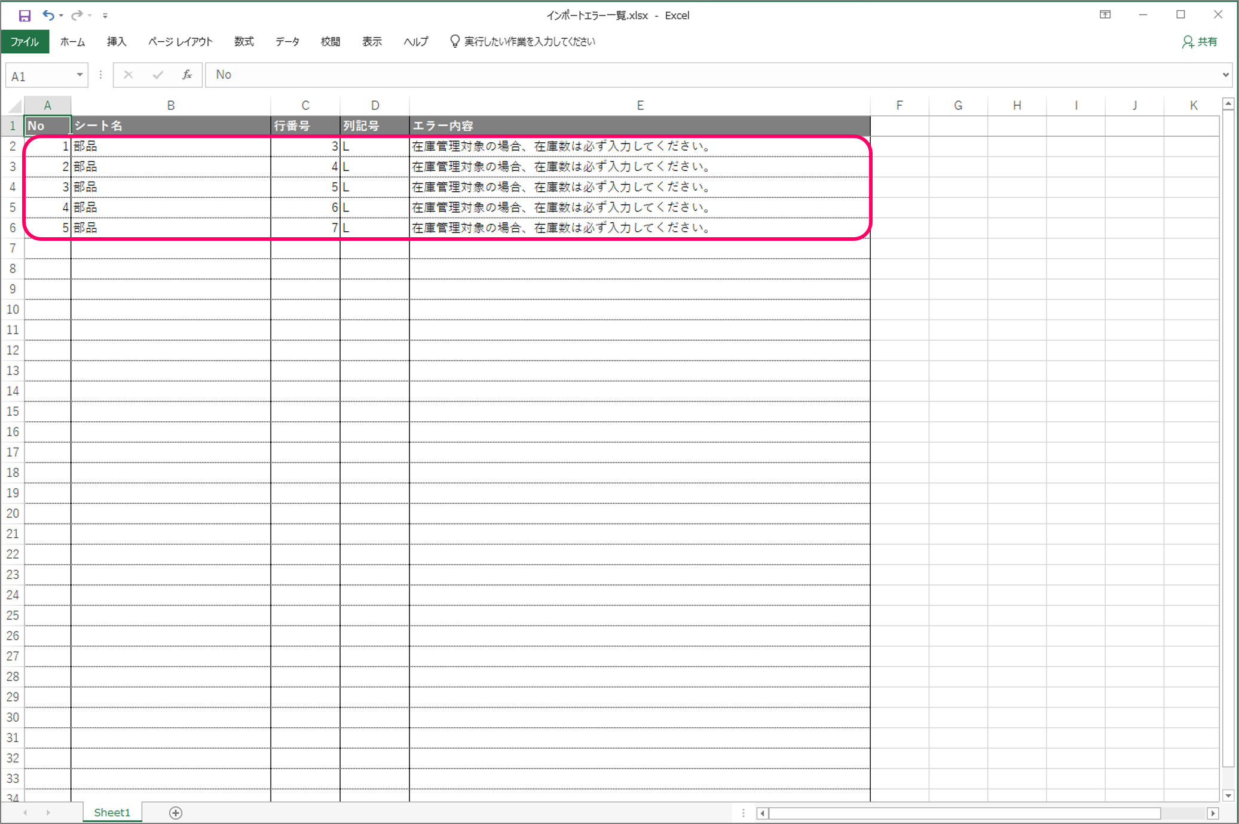Open the Name Box dropdown arrow
1239x824 pixels.
(79, 75)
